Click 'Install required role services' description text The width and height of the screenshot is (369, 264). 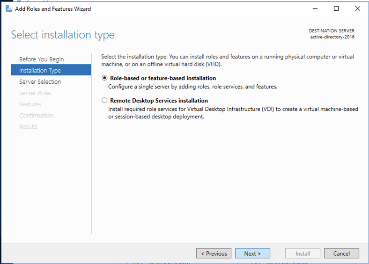click(233, 113)
